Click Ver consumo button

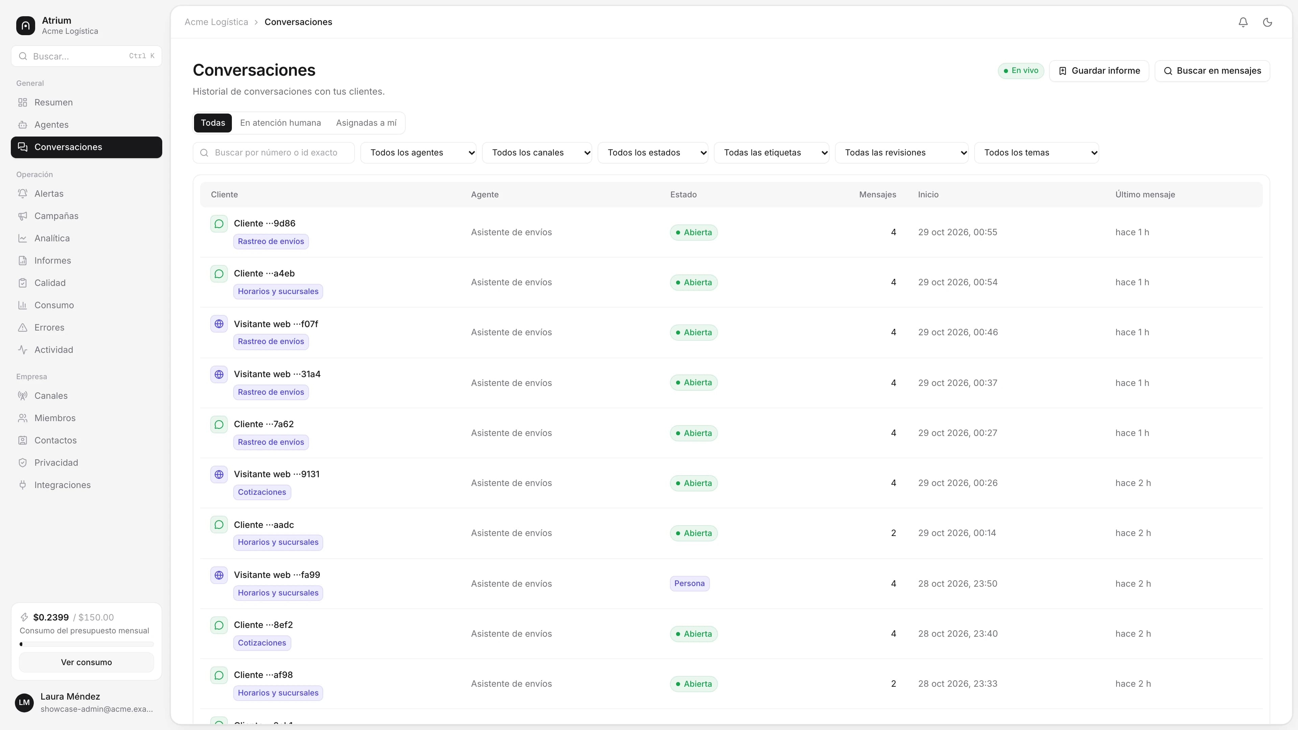(86, 662)
